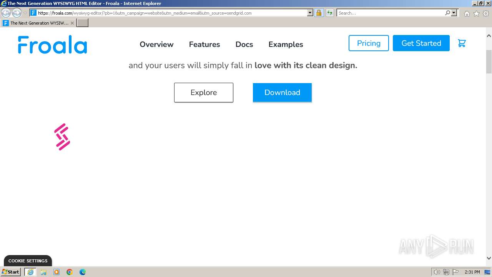The image size is (492, 277).
Task: Open the Overview menu
Action: pyautogui.click(x=156, y=44)
